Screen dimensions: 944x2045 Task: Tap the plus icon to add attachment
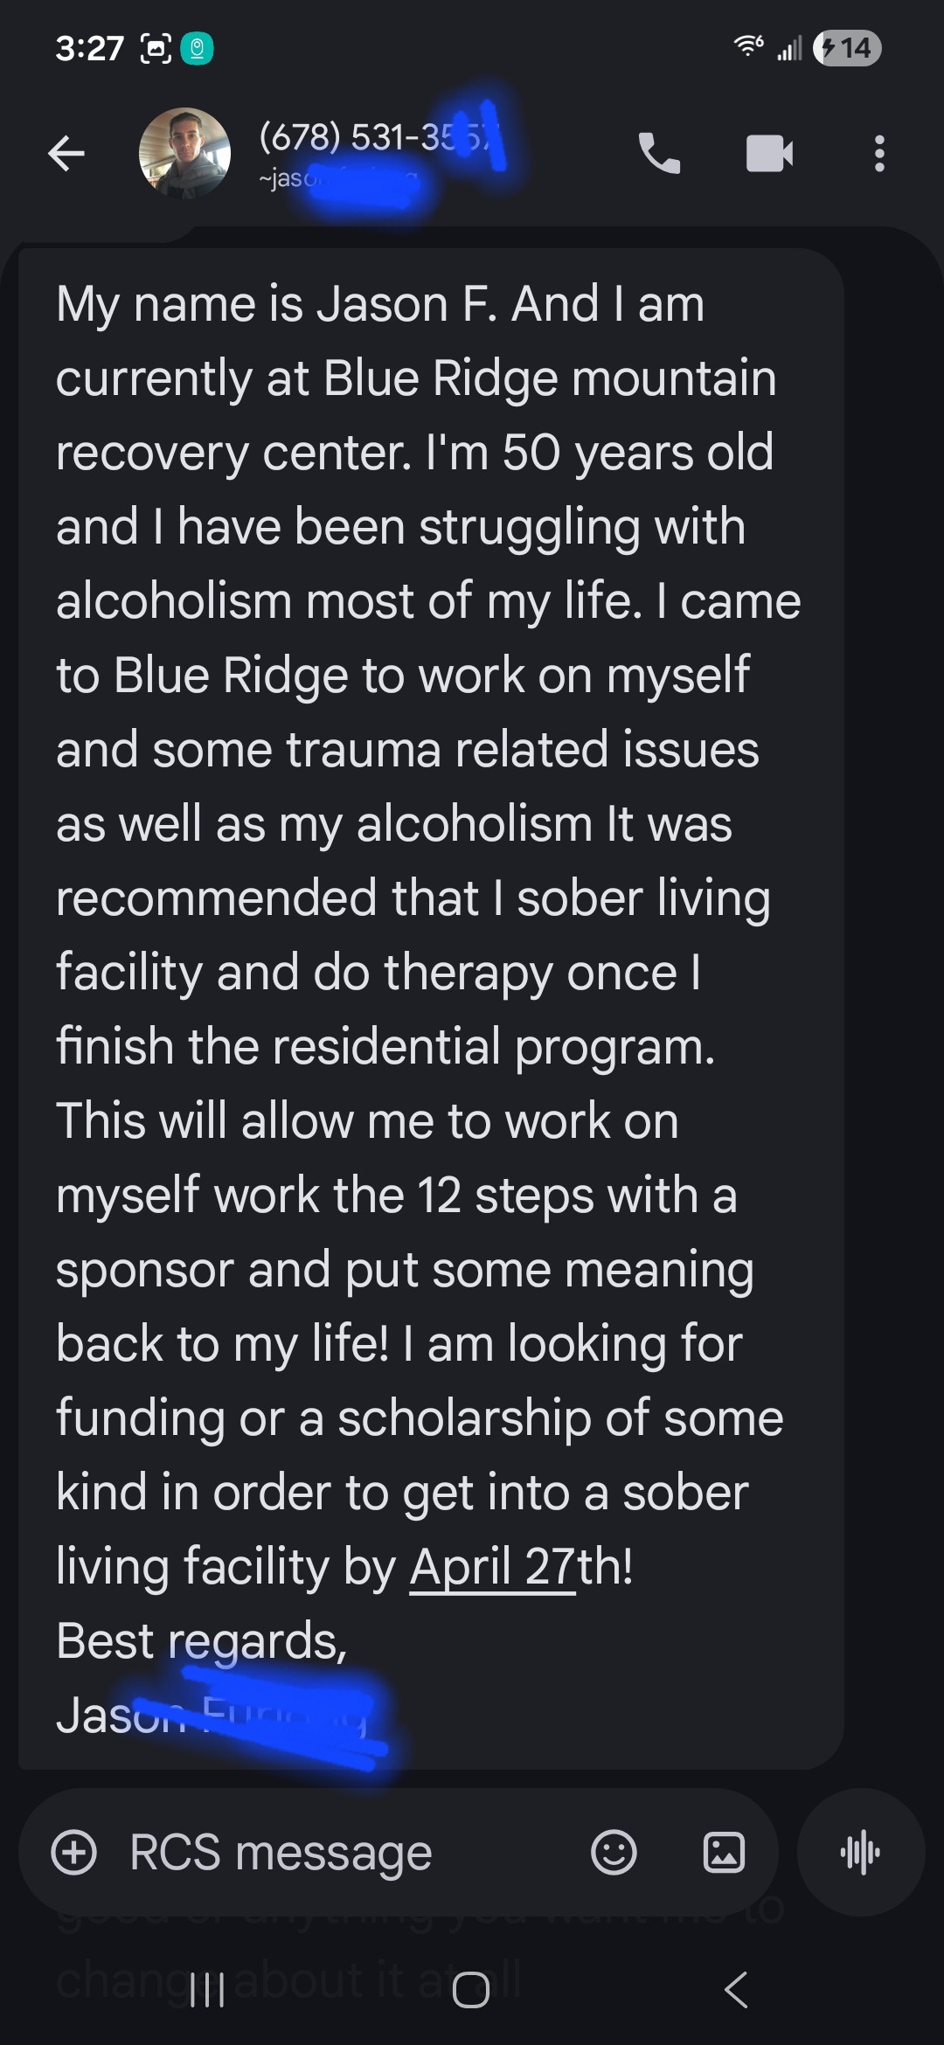(74, 1852)
